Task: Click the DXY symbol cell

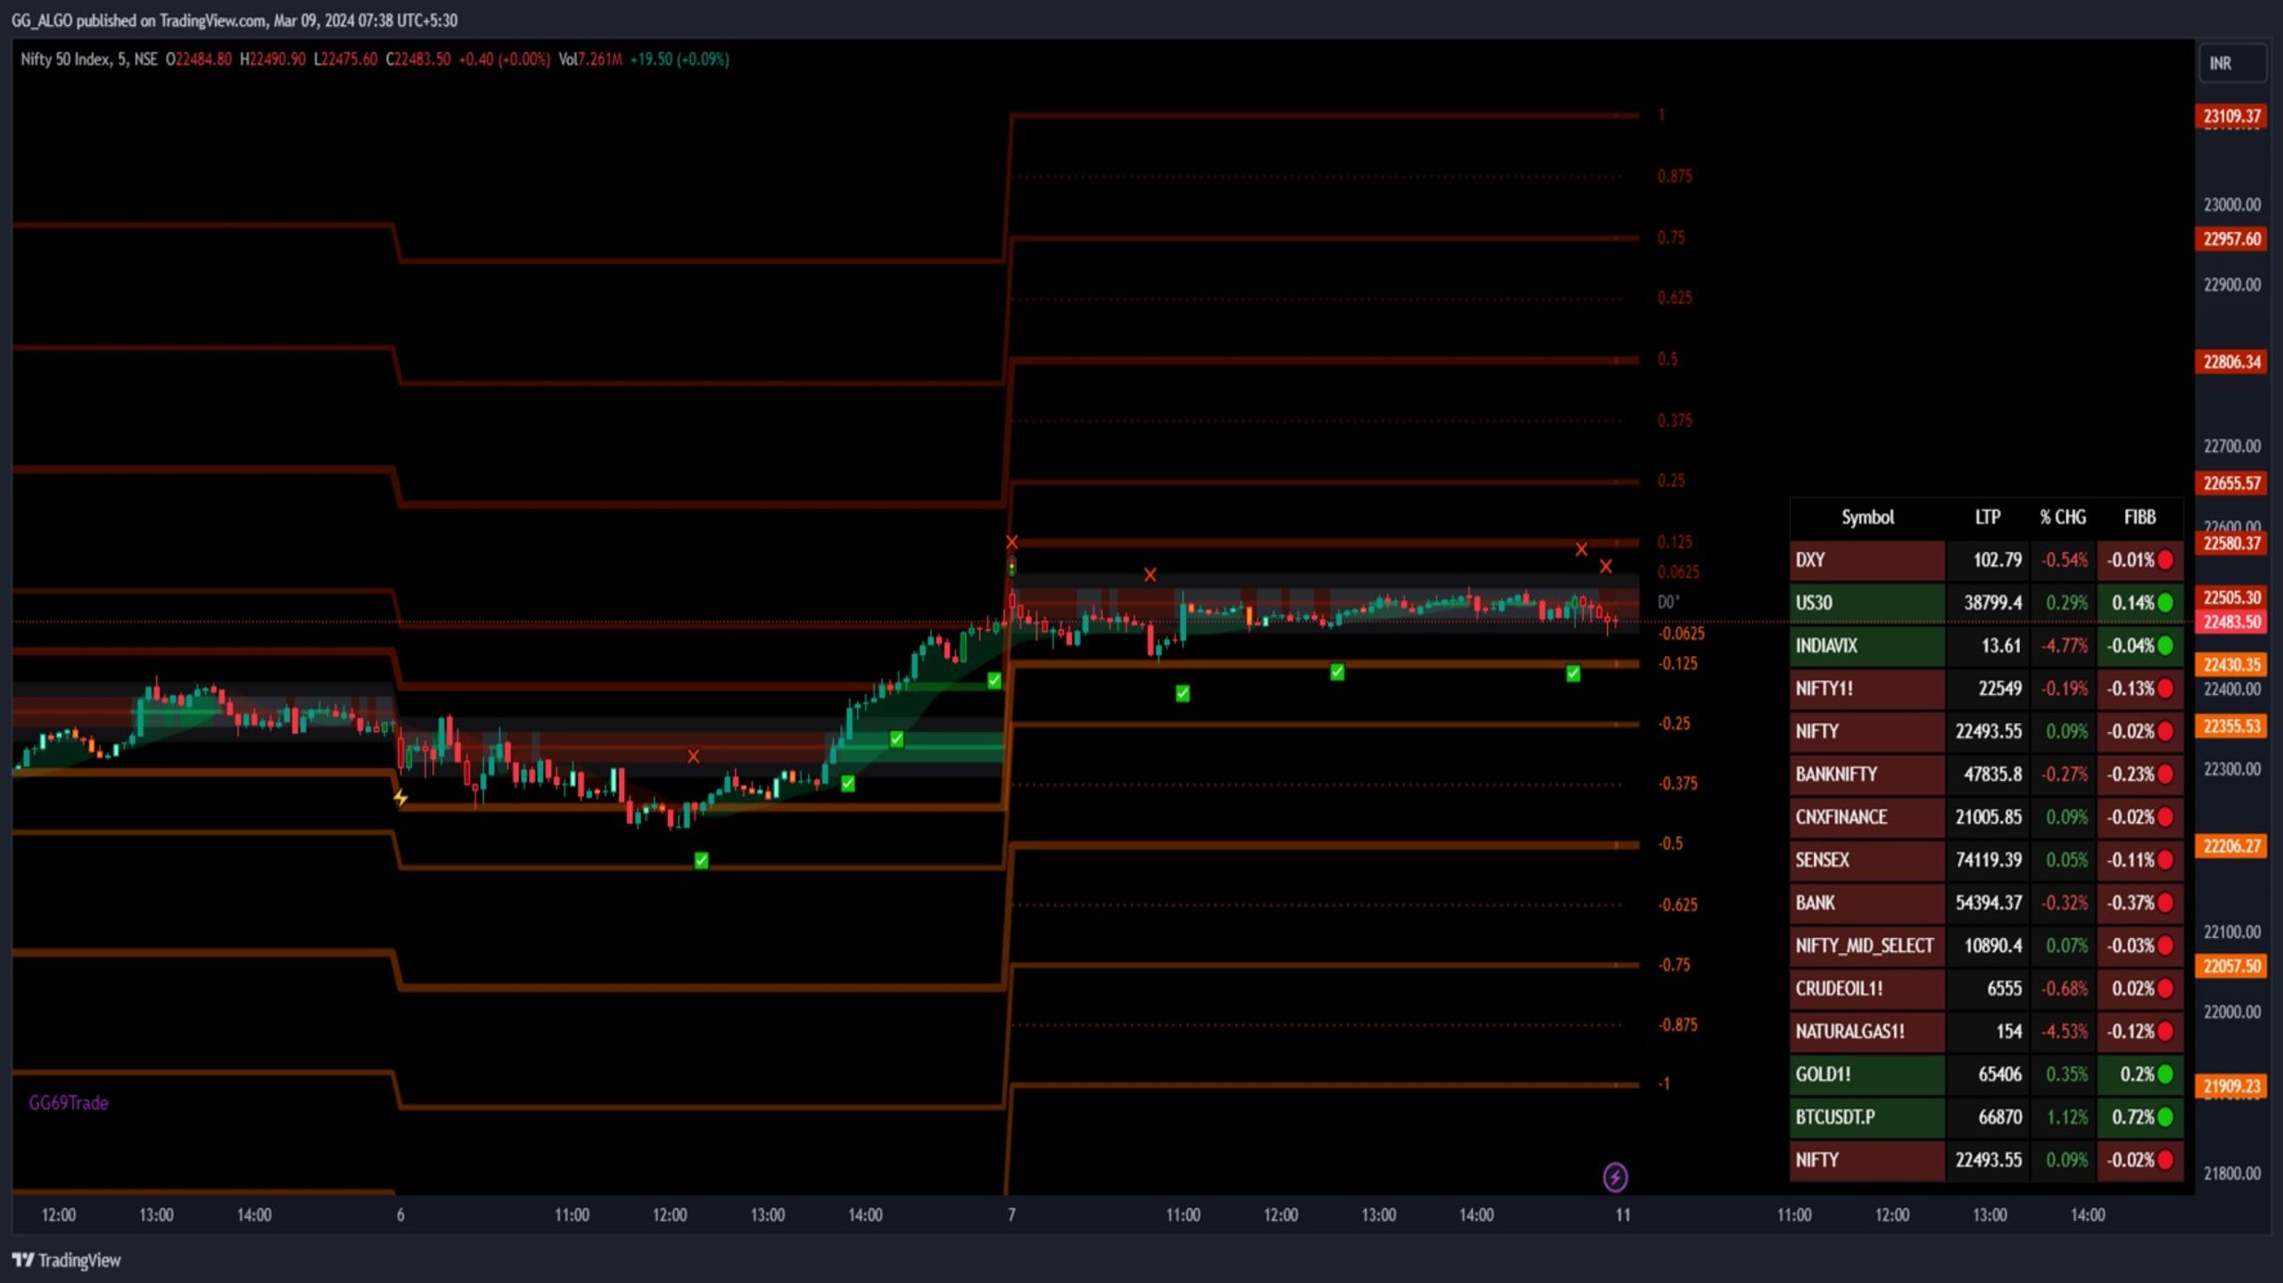Action: click(1867, 560)
